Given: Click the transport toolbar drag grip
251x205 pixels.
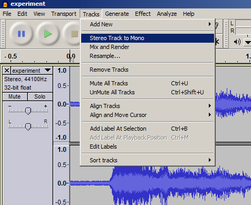Looking at the screenshot, I should click(x=3, y=34).
